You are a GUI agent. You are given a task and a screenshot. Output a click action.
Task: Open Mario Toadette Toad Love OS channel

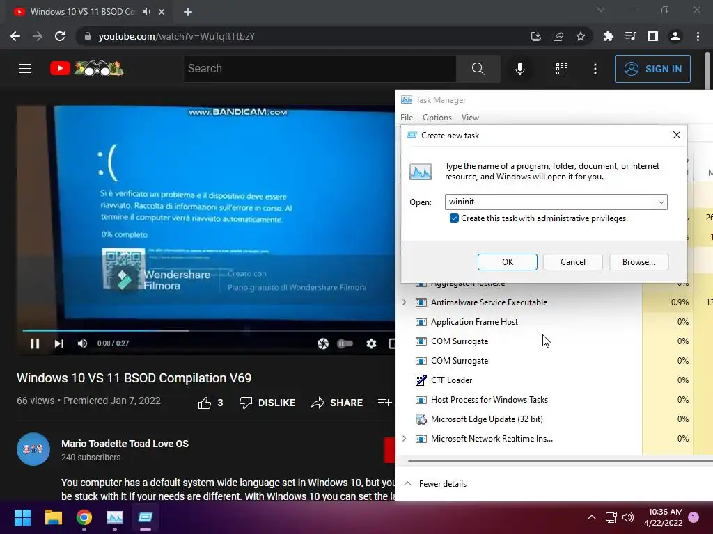(125, 444)
